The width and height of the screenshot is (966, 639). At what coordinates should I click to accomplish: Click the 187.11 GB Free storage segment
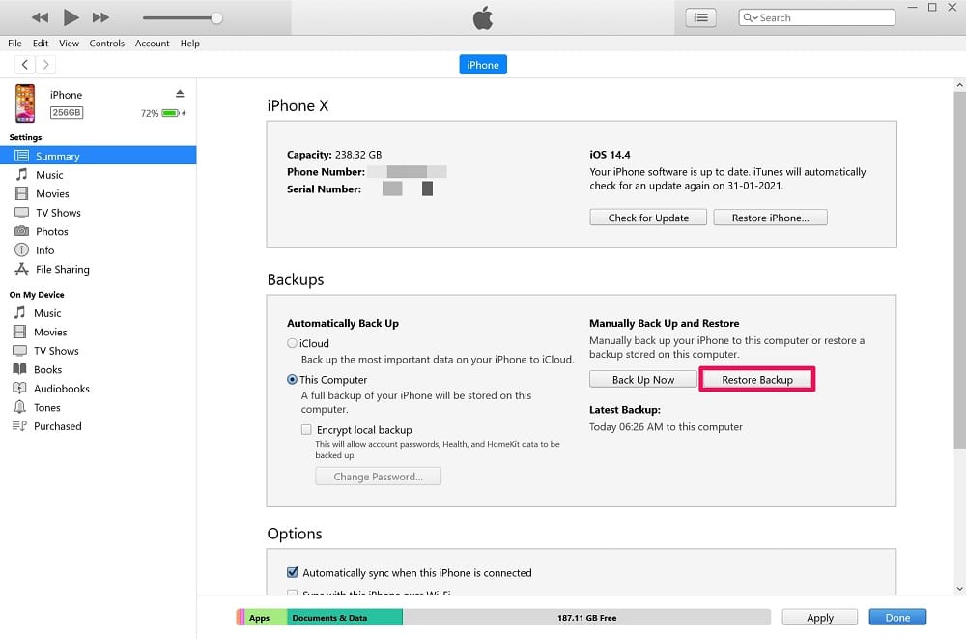(586, 618)
